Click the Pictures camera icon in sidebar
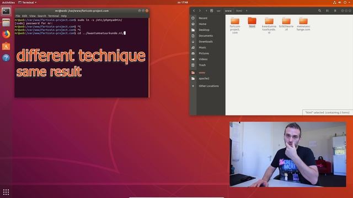The image size is (353, 198). (193, 53)
